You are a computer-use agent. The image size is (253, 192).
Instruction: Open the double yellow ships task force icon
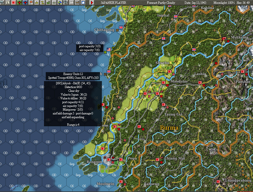43,2
